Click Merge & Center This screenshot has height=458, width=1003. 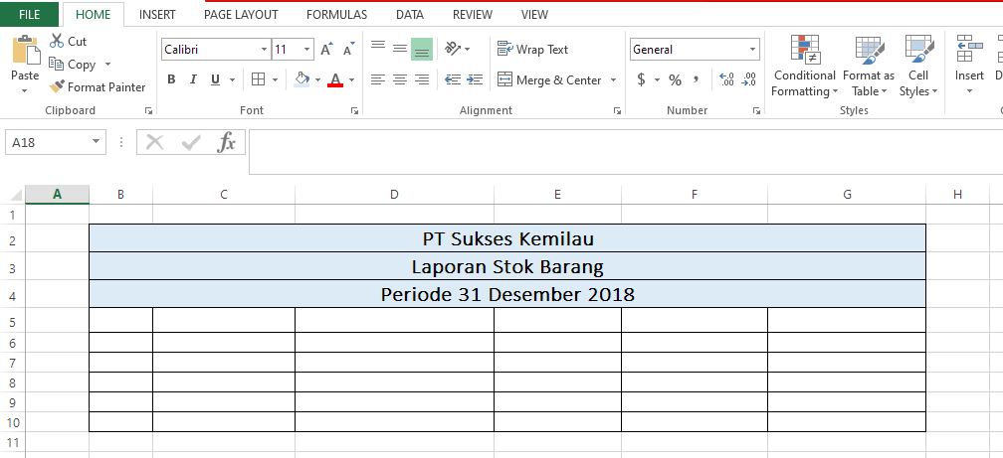(x=549, y=79)
